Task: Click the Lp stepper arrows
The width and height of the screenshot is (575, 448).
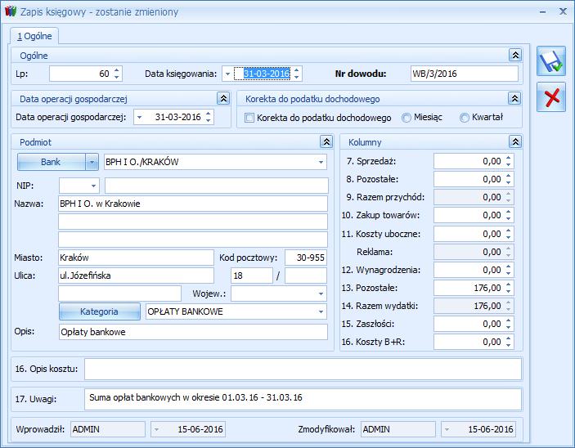Action: [x=117, y=74]
